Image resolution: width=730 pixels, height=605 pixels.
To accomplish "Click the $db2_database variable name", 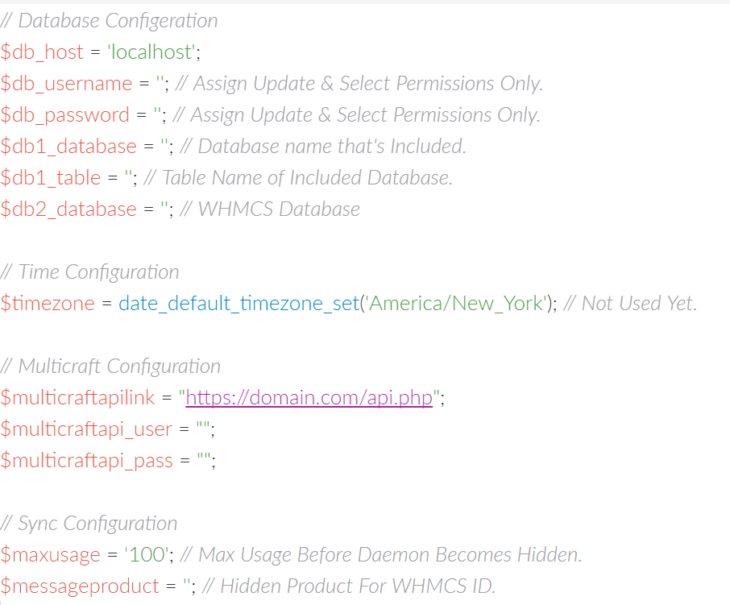I will click(68, 209).
